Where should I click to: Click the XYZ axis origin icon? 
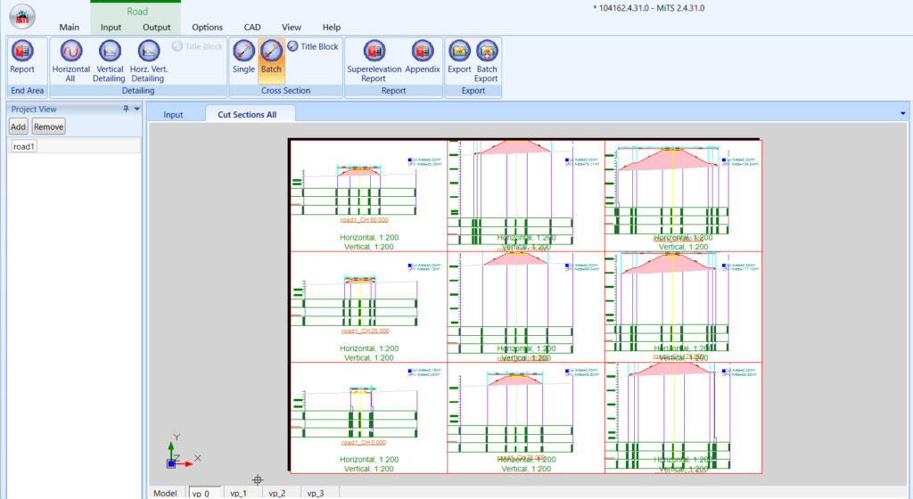click(x=171, y=463)
